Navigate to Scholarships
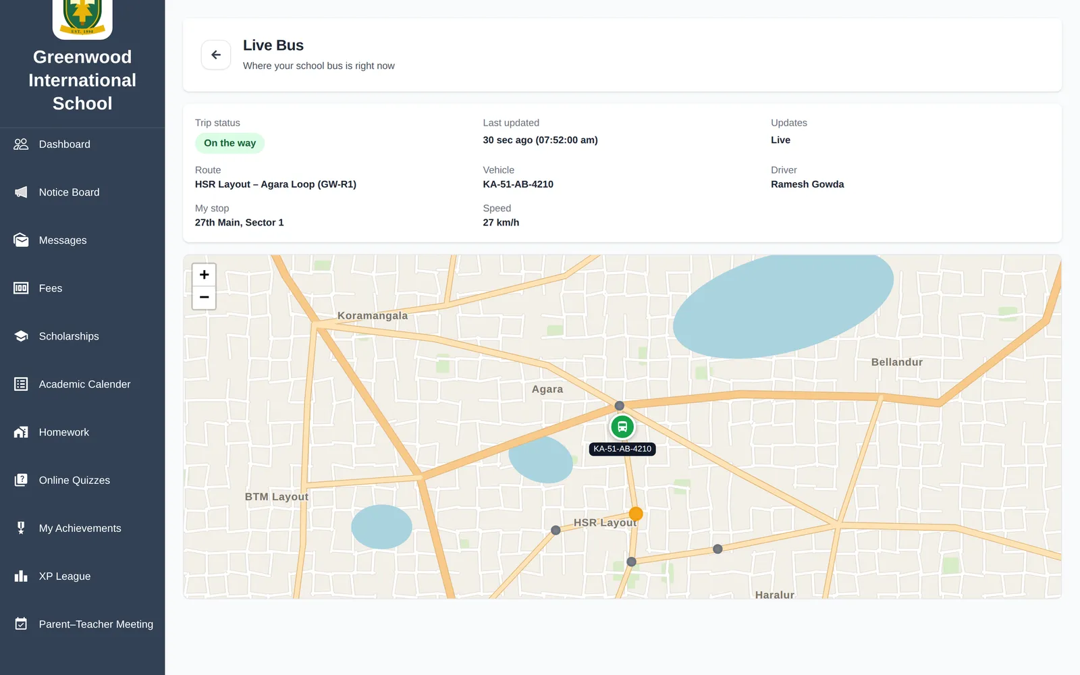This screenshot has width=1080, height=675. [82, 336]
